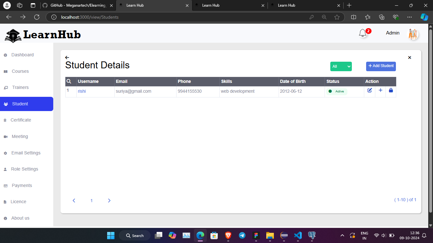Click the Admin profile avatar
Viewport: 433px width, 243px height.
pos(413,34)
